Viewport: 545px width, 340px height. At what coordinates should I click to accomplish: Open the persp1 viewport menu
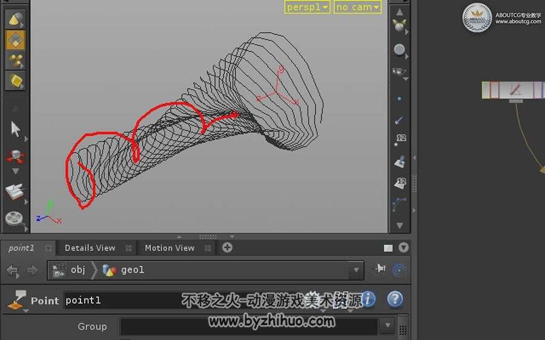point(307,7)
